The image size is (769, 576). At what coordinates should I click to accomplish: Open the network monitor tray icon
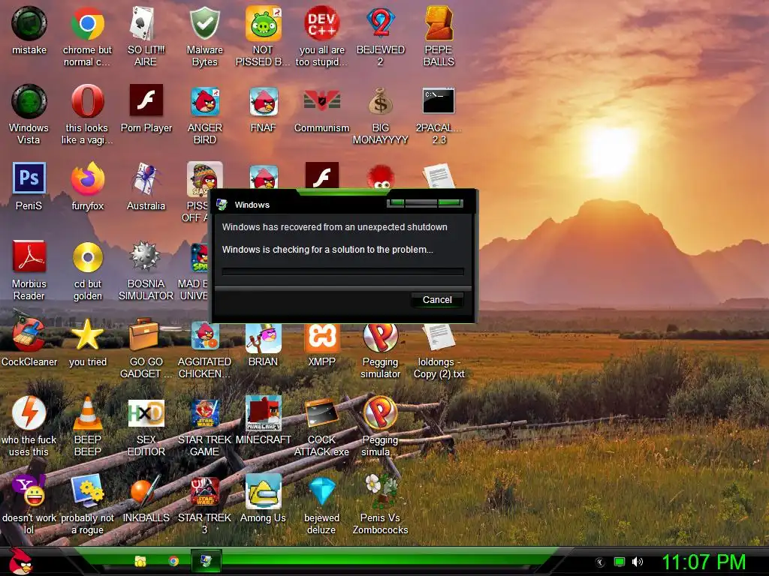[620, 562]
